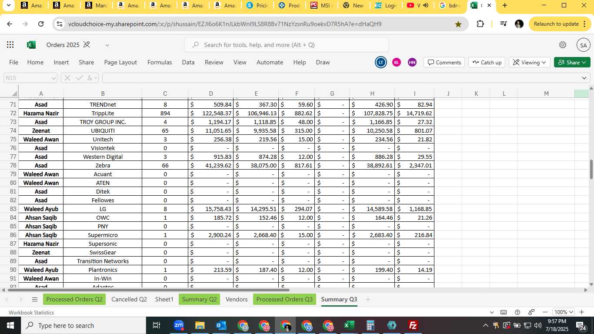
Task: Click the Windows taskbar search box
Action: [83, 325]
